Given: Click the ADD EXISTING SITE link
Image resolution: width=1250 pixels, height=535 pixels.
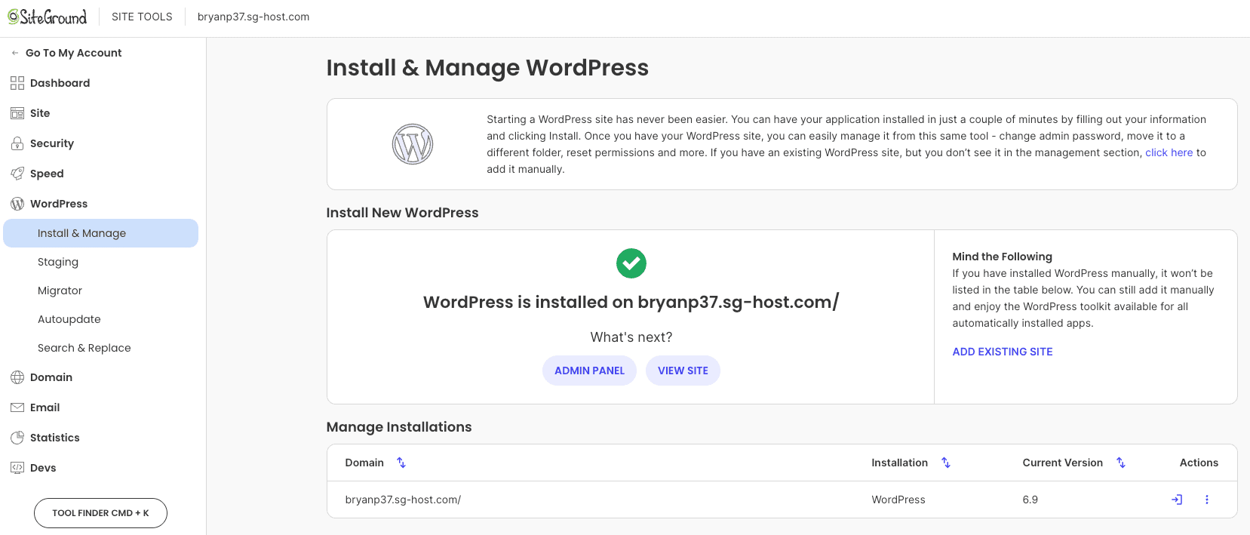Looking at the screenshot, I should 1003,352.
